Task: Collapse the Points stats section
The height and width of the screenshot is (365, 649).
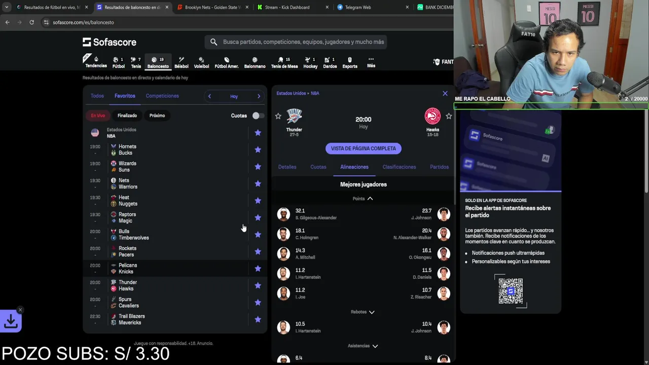Action: pos(363,199)
